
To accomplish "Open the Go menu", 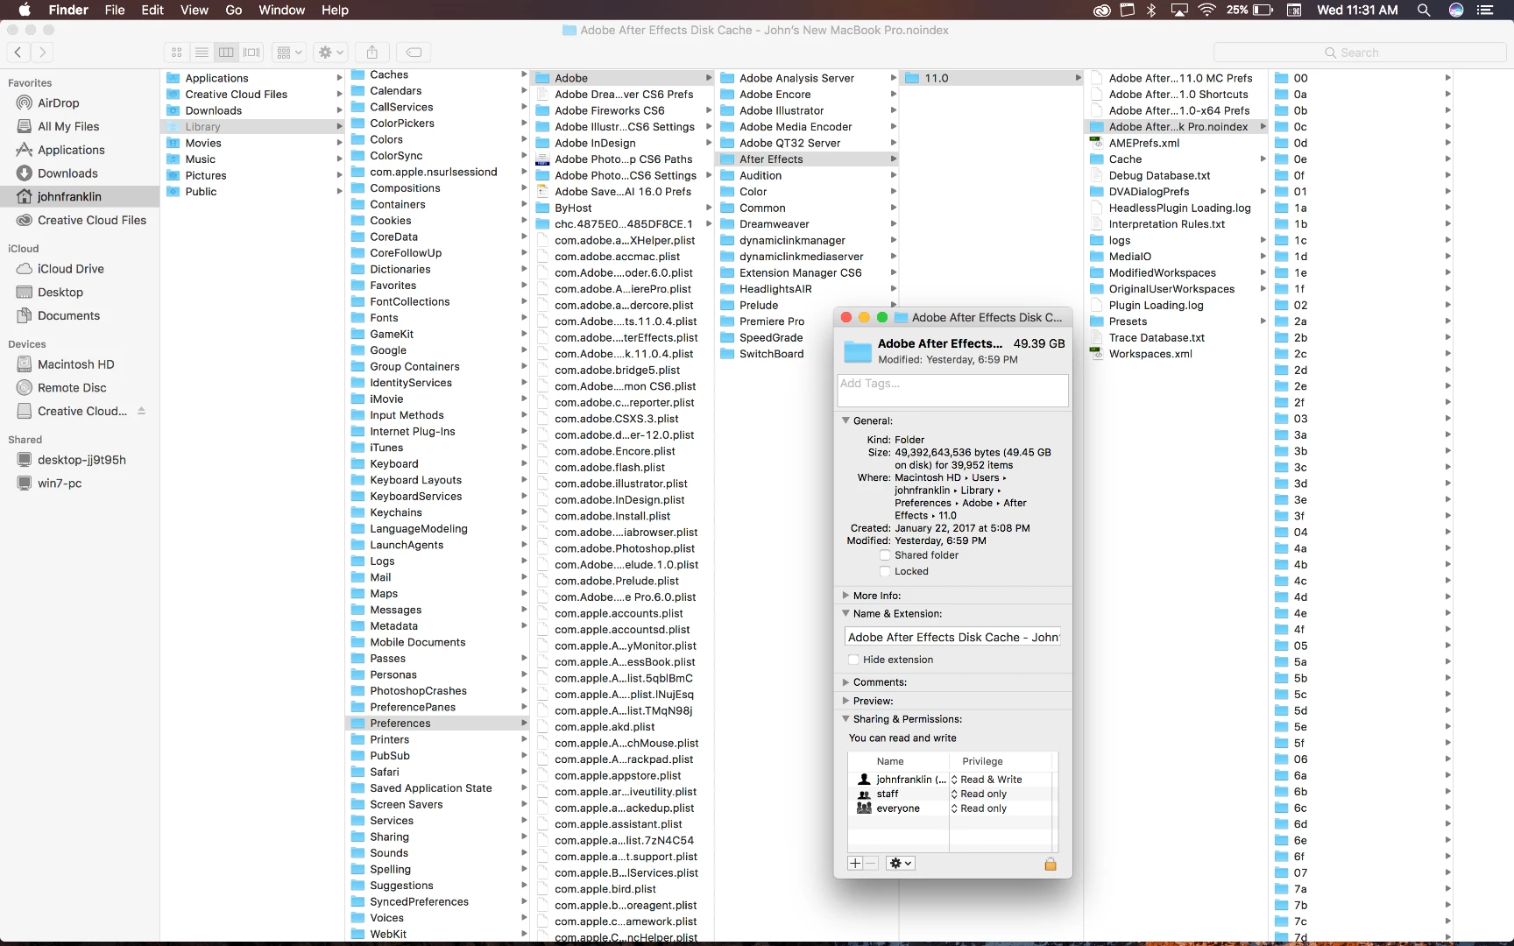I will (x=234, y=11).
